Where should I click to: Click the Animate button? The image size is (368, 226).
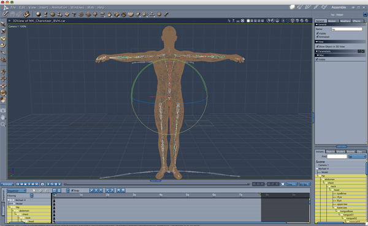click(x=7, y=184)
